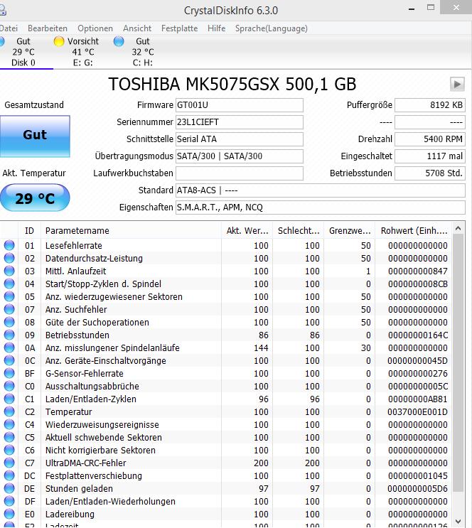Click the Firmware field GT001U
The width and height of the screenshot is (472, 528).
point(240,105)
